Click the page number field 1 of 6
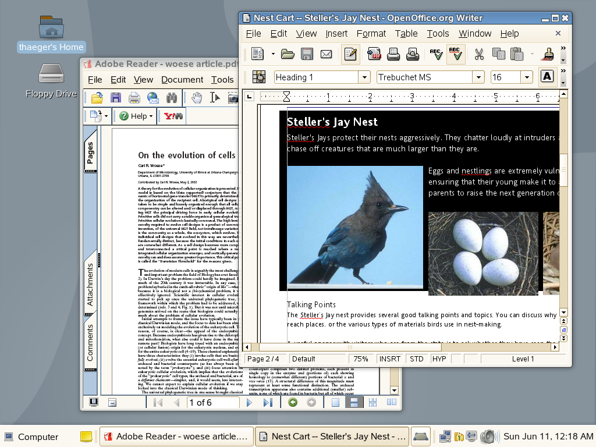This screenshot has width=596, height=447. click(213, 403)
